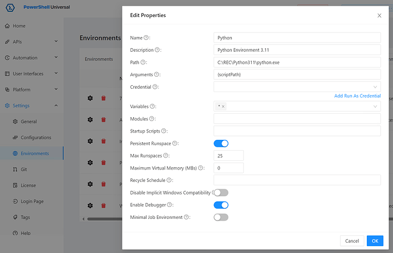Click the help icon next to Arguments

click(157, 74)
